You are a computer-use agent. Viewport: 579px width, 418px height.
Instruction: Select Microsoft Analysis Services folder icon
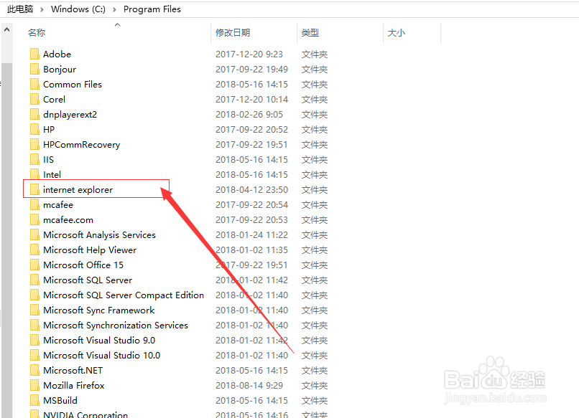coord(34,234)
